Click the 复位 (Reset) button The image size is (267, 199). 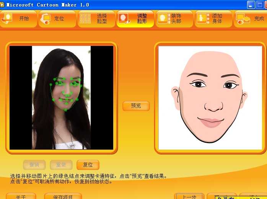88,165
